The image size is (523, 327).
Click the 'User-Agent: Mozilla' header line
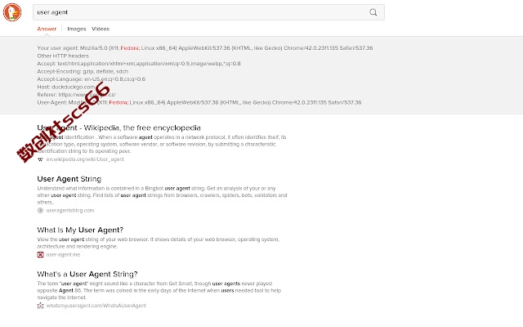pyautogui.click(x=199, y=102)
